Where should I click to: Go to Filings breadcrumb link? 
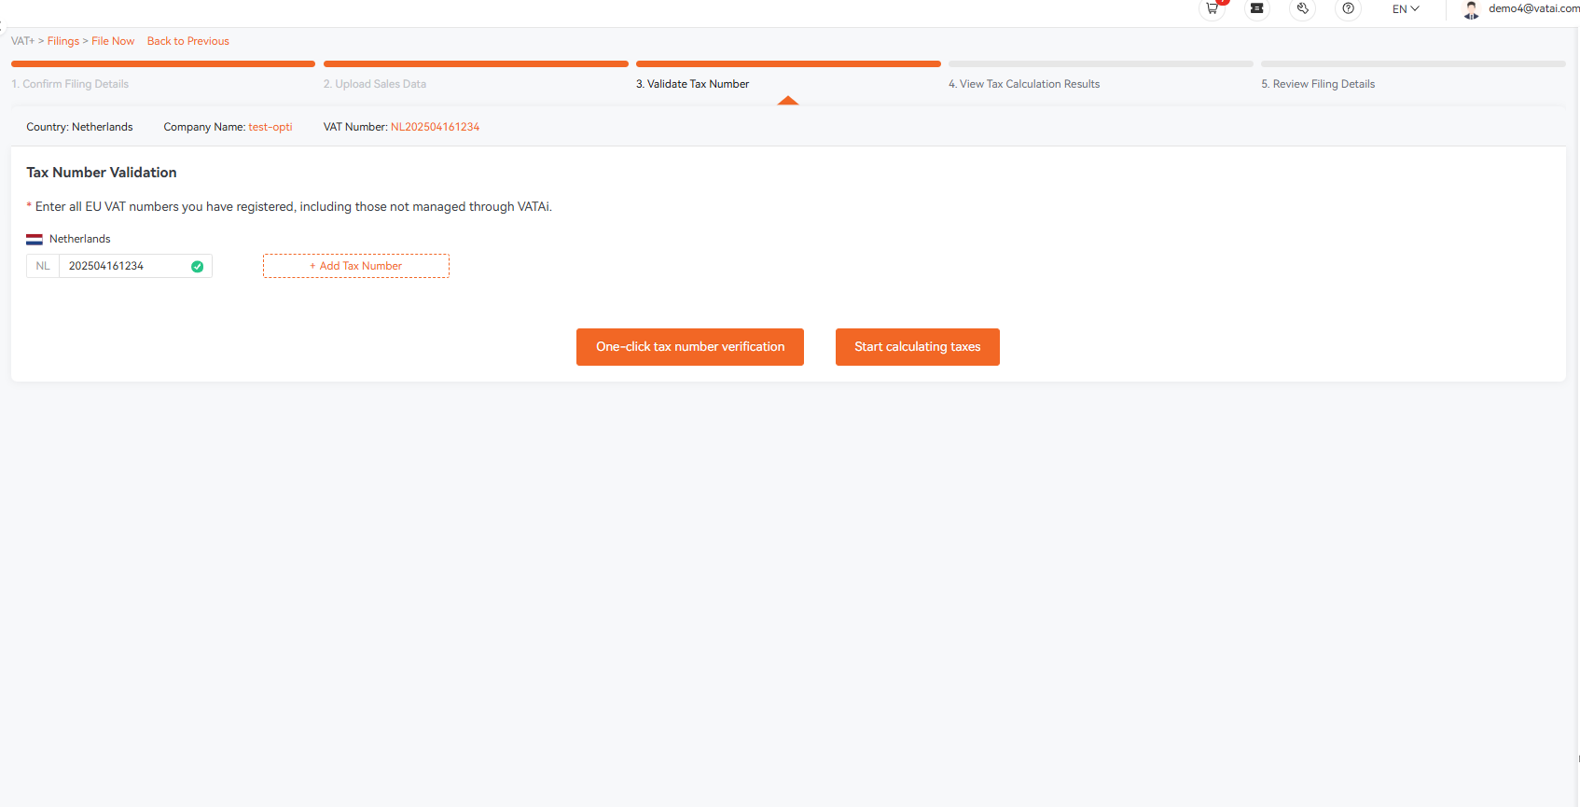pyautogui.click(x=63, y=41)
